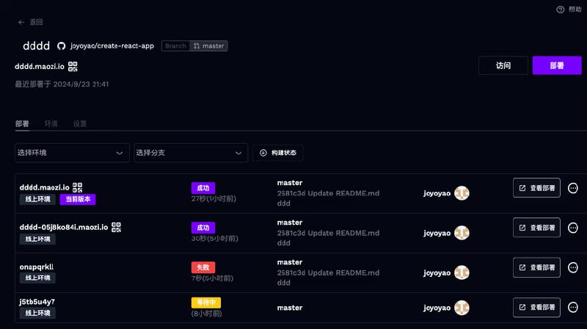Click joyoyao avatar in the first deployment row
587x329 pixels.
click(x=462, y=193)
